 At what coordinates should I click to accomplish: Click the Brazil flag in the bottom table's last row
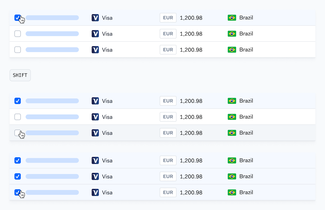click(x=232, y=192)
